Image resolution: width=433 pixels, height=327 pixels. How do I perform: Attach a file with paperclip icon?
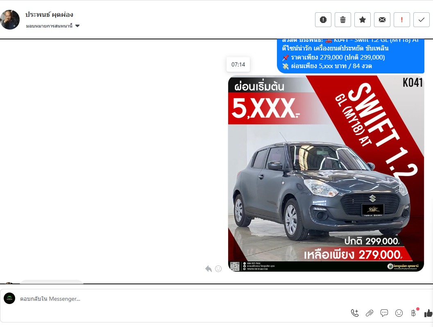click(370, 313)
